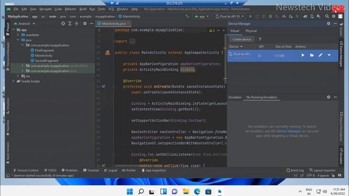349x196 pixels.
Task: Open the Event Log
Action: pos(295,170)
